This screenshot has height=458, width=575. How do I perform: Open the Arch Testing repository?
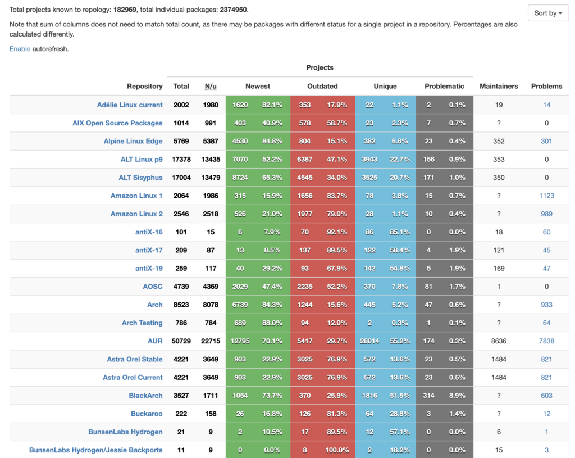click(x=142, y=323)
